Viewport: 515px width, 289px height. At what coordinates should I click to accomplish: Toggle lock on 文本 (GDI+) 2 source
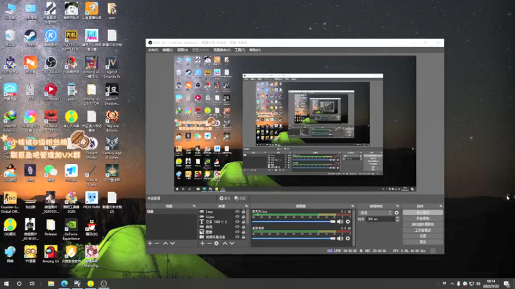(243, 222)
